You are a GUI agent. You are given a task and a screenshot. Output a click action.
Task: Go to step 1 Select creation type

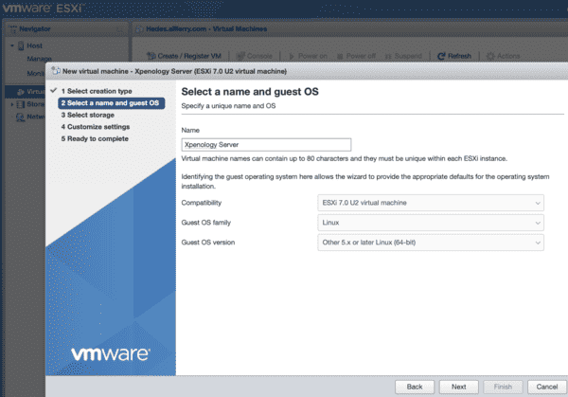(x=97, y=91)
